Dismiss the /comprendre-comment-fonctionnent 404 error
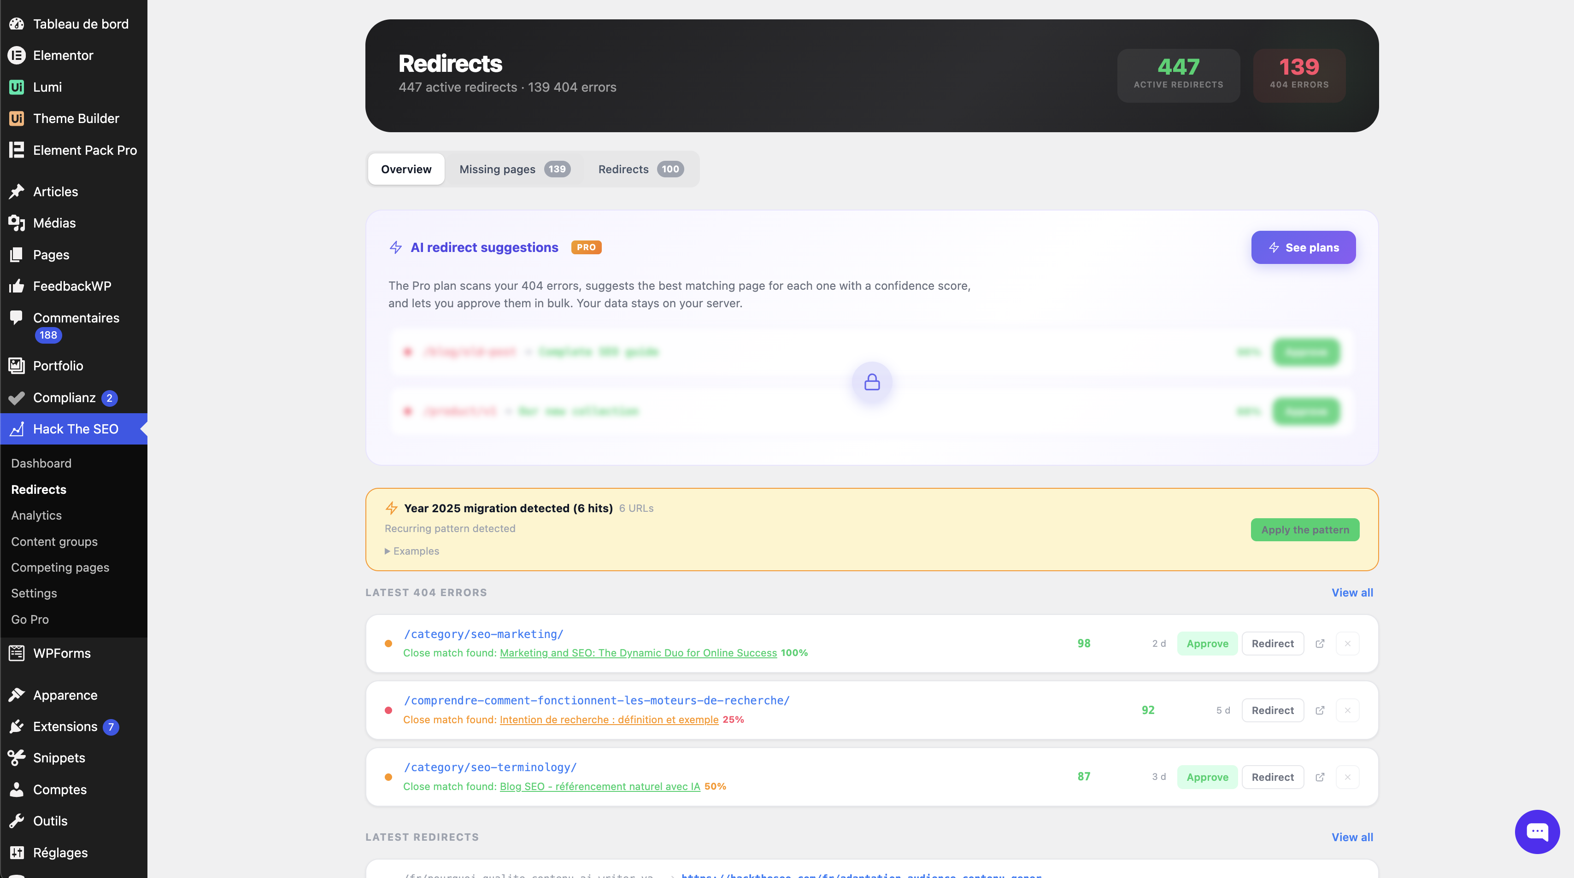Viewport: 1574px width, 878px height. pos(1347,710)
